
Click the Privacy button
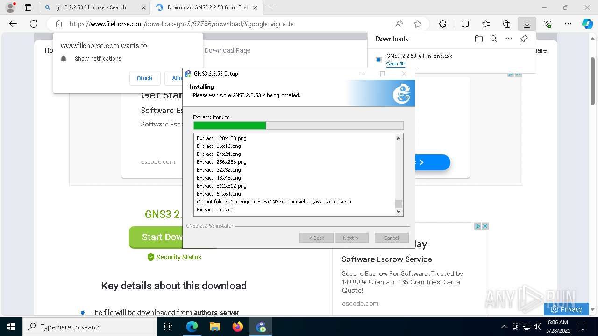[566, 309]
